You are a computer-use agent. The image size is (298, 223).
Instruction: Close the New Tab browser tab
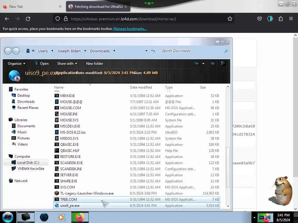pos(60,6)
